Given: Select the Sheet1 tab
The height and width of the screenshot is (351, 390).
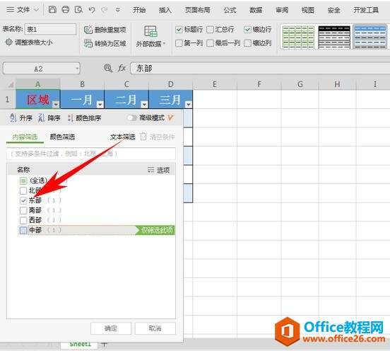Looking at the screenshot, I should point(80,344).
